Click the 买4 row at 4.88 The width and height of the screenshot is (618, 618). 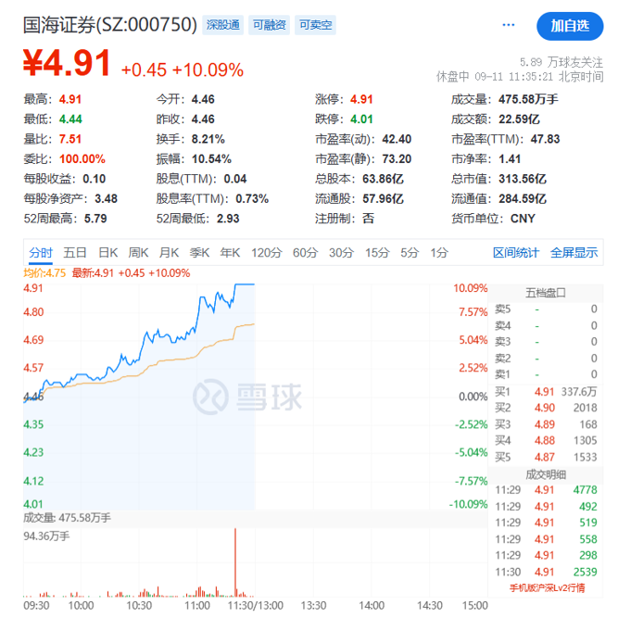[546, 441]
